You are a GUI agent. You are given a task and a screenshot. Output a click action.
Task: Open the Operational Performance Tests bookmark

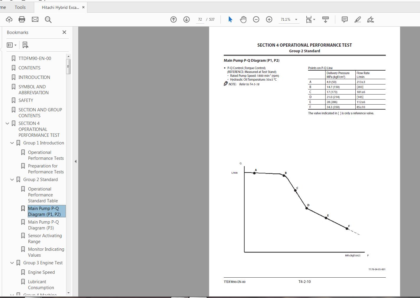[46, 155]
